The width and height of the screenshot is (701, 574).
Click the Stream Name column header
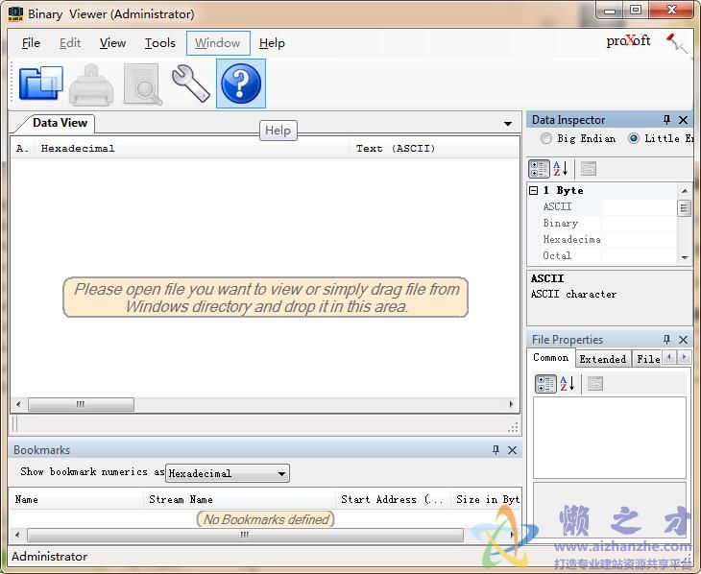tap(240, 499)
